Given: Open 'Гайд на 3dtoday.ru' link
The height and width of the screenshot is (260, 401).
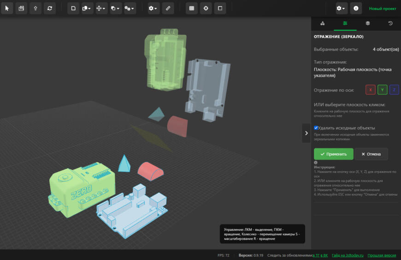Looking at the screenshot, I should (348, 255).
